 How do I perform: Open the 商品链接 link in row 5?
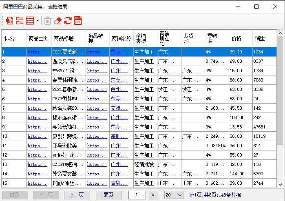click(x=97, y=89)
